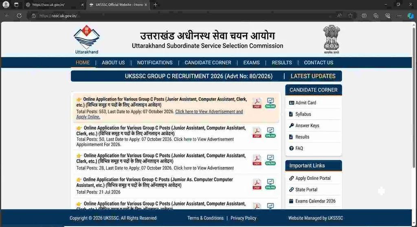Screen dimensions: 417x227
Task: Click LATEST UPDATES in the banner
Action: pos(313,76)
